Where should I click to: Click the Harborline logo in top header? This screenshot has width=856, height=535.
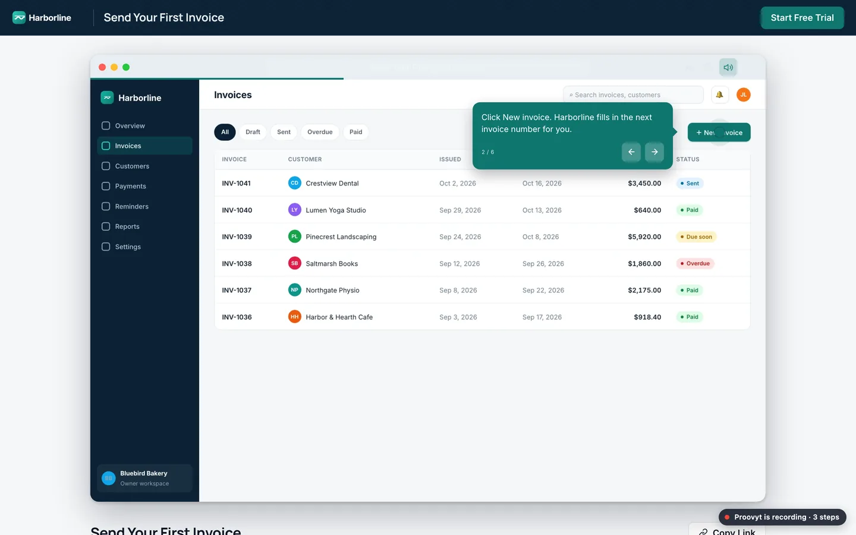coord(42,18)
